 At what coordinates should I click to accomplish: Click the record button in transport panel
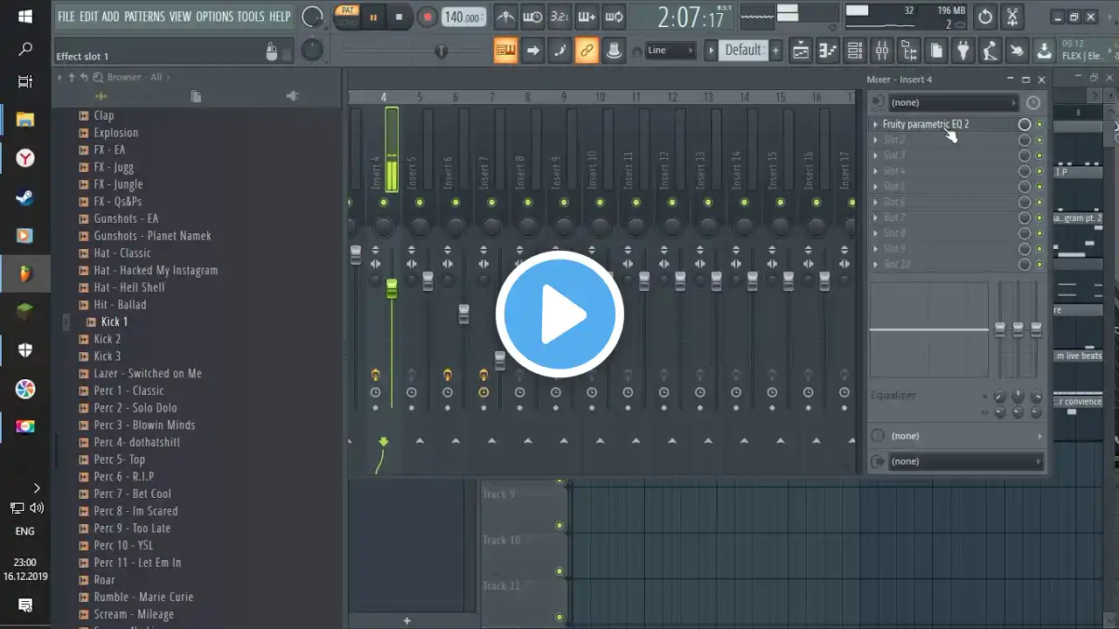(427, 17)
